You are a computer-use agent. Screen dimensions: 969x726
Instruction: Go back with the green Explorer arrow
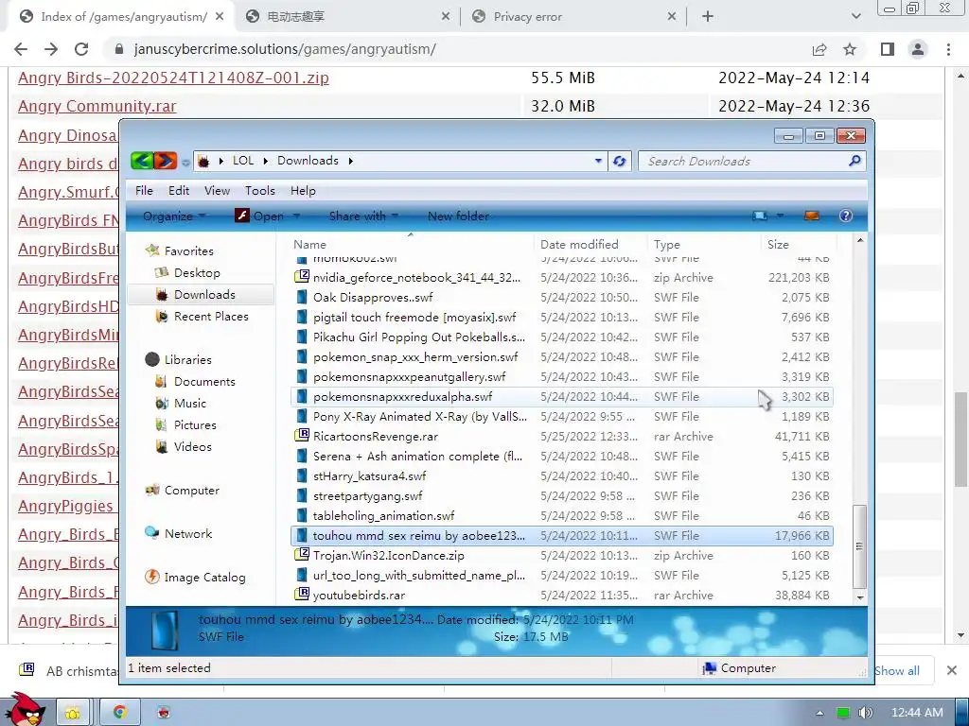pos(142,161)
